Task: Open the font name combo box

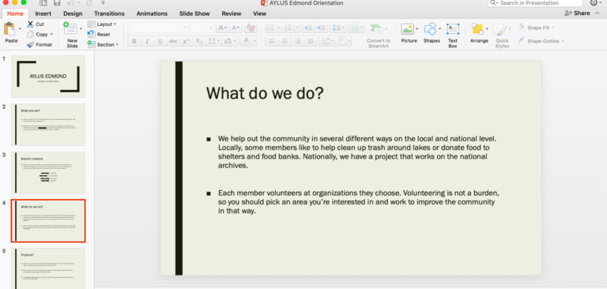Action: [158, 28]
